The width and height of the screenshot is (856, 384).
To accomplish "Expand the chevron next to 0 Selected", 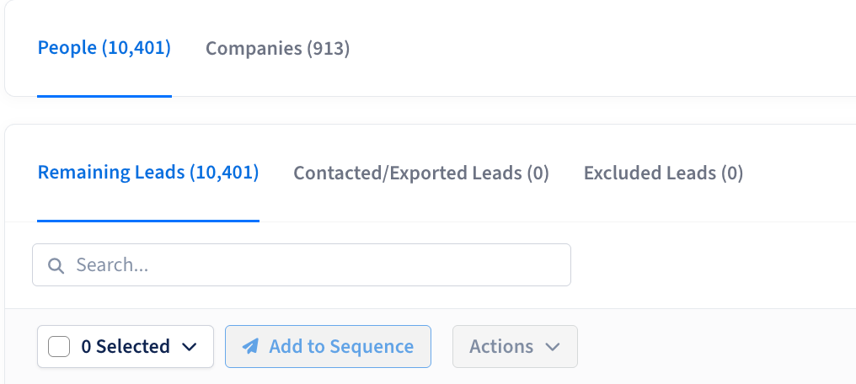I will point(189,347).
